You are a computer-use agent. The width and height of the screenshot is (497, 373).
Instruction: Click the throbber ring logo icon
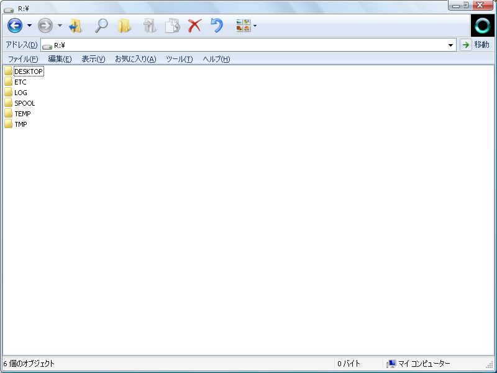pos(483,25)
